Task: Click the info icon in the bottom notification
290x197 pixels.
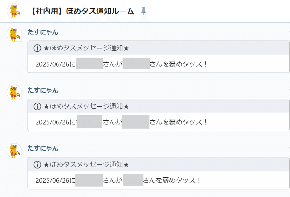Action: pyautogui.click(x=37, y=165)
